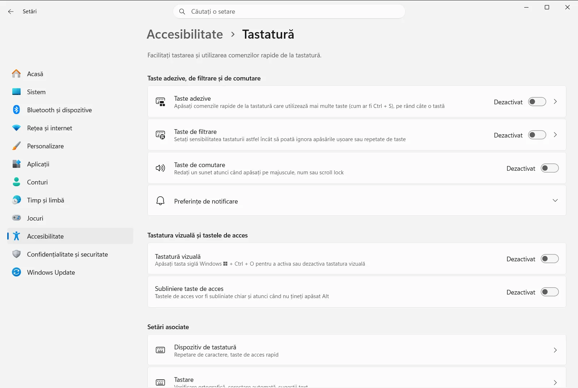This screenshot has height=388, width=578.
Task: Open Windows Update section
Action: click(70, 272)
